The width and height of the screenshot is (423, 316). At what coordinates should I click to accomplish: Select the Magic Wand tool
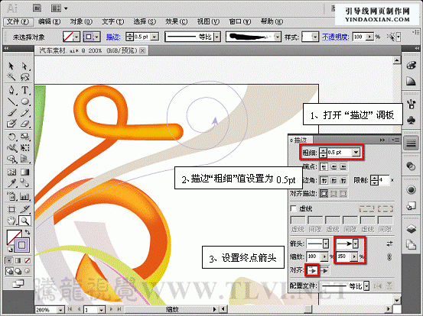[x=11, y=77]
